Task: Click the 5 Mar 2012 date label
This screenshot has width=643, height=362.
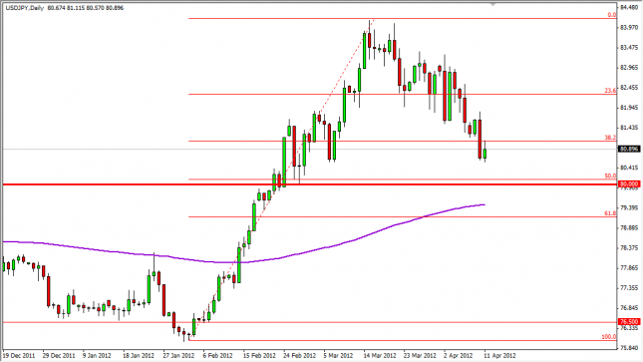Action: pyautogui.click(x=338, y=355)
